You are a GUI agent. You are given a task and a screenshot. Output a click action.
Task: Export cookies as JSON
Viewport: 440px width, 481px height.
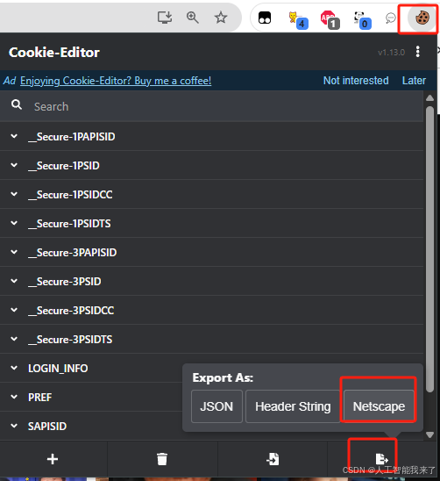point(216,406)
